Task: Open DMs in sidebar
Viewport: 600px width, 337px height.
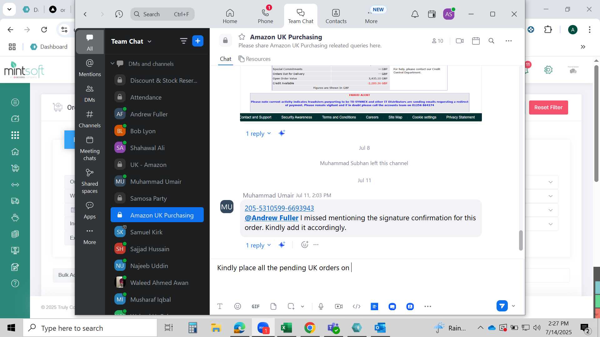Action: click(x=90, y=93)
